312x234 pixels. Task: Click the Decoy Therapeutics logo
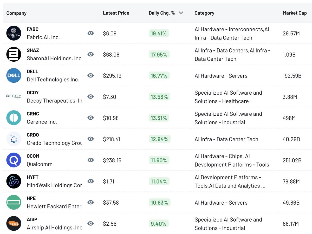(x=14, y=96)
